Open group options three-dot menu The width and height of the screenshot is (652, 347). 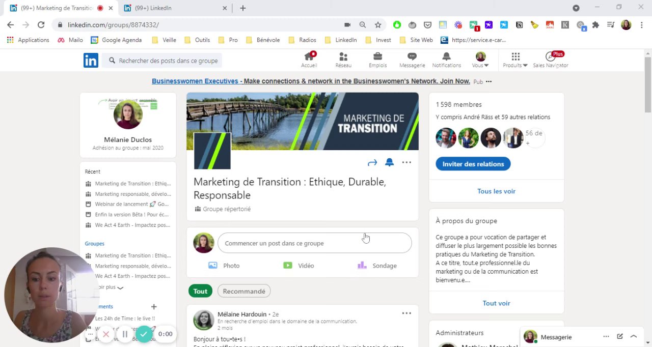pyautogui.click(x=406, y=162)
